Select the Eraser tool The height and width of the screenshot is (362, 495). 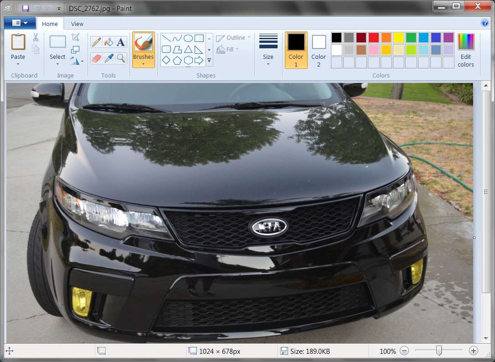(x=96, y=58)
